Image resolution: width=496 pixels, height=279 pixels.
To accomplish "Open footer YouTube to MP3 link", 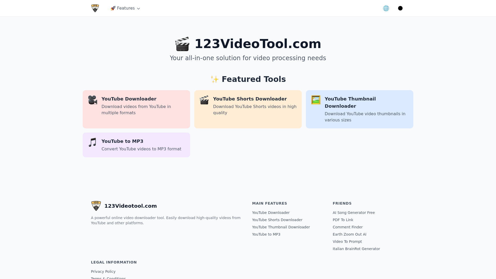I will (x=266, y=234).
